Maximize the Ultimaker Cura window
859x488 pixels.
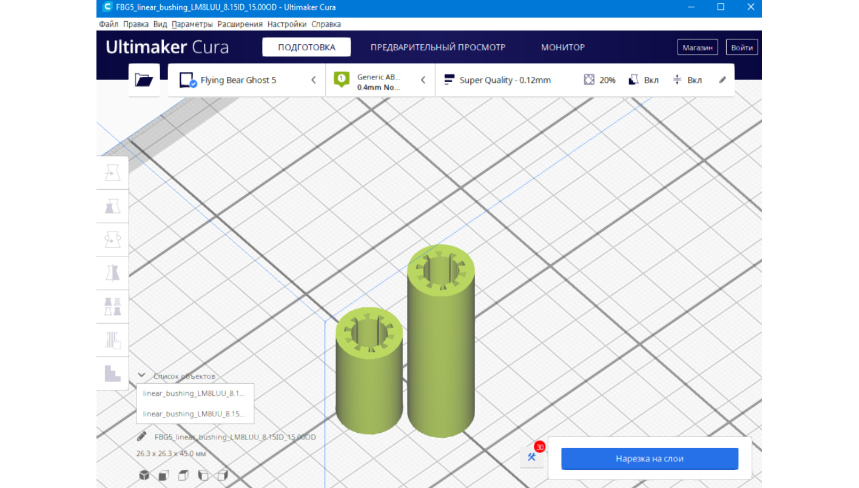(x=721, y=7)
